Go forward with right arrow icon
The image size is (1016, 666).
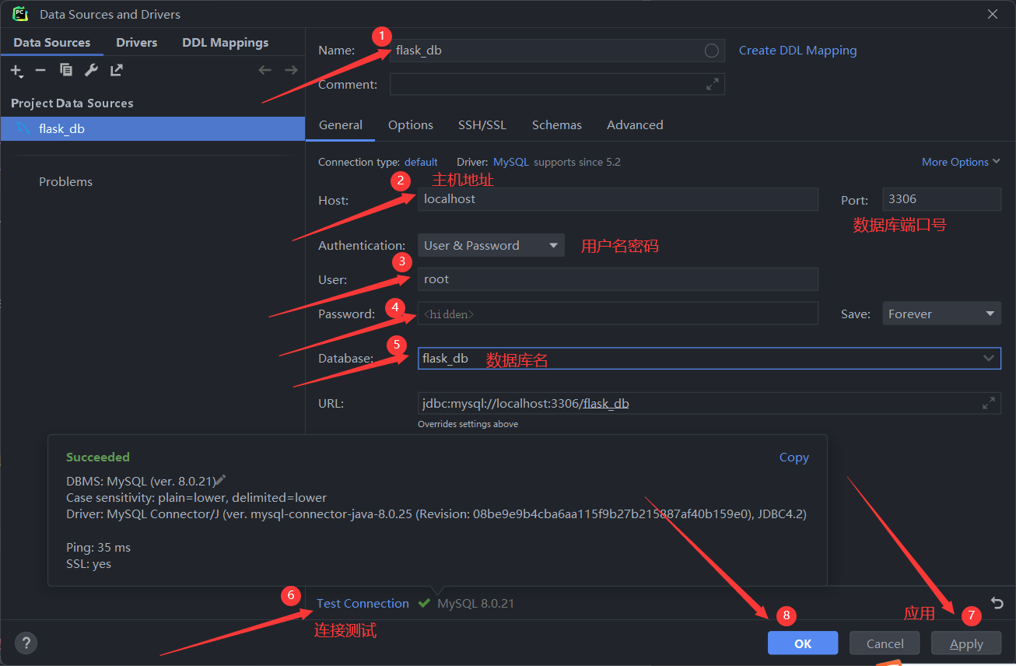pyautogui.click(x=291, y=70)
